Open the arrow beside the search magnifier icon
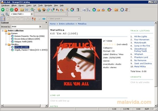The width and height of the screenshot is (158, 111). coord(35,10)
